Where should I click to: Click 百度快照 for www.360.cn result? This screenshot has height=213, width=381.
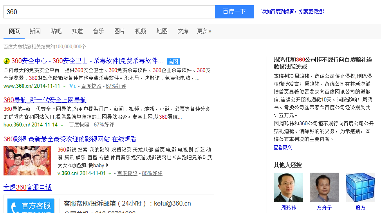pos(91,86)
